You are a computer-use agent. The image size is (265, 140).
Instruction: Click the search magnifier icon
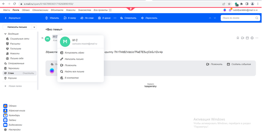pyautogui.click(x=257, y=18)
